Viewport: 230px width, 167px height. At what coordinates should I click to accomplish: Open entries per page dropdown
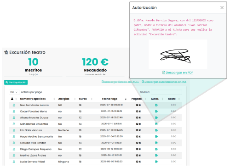[14, 92]
